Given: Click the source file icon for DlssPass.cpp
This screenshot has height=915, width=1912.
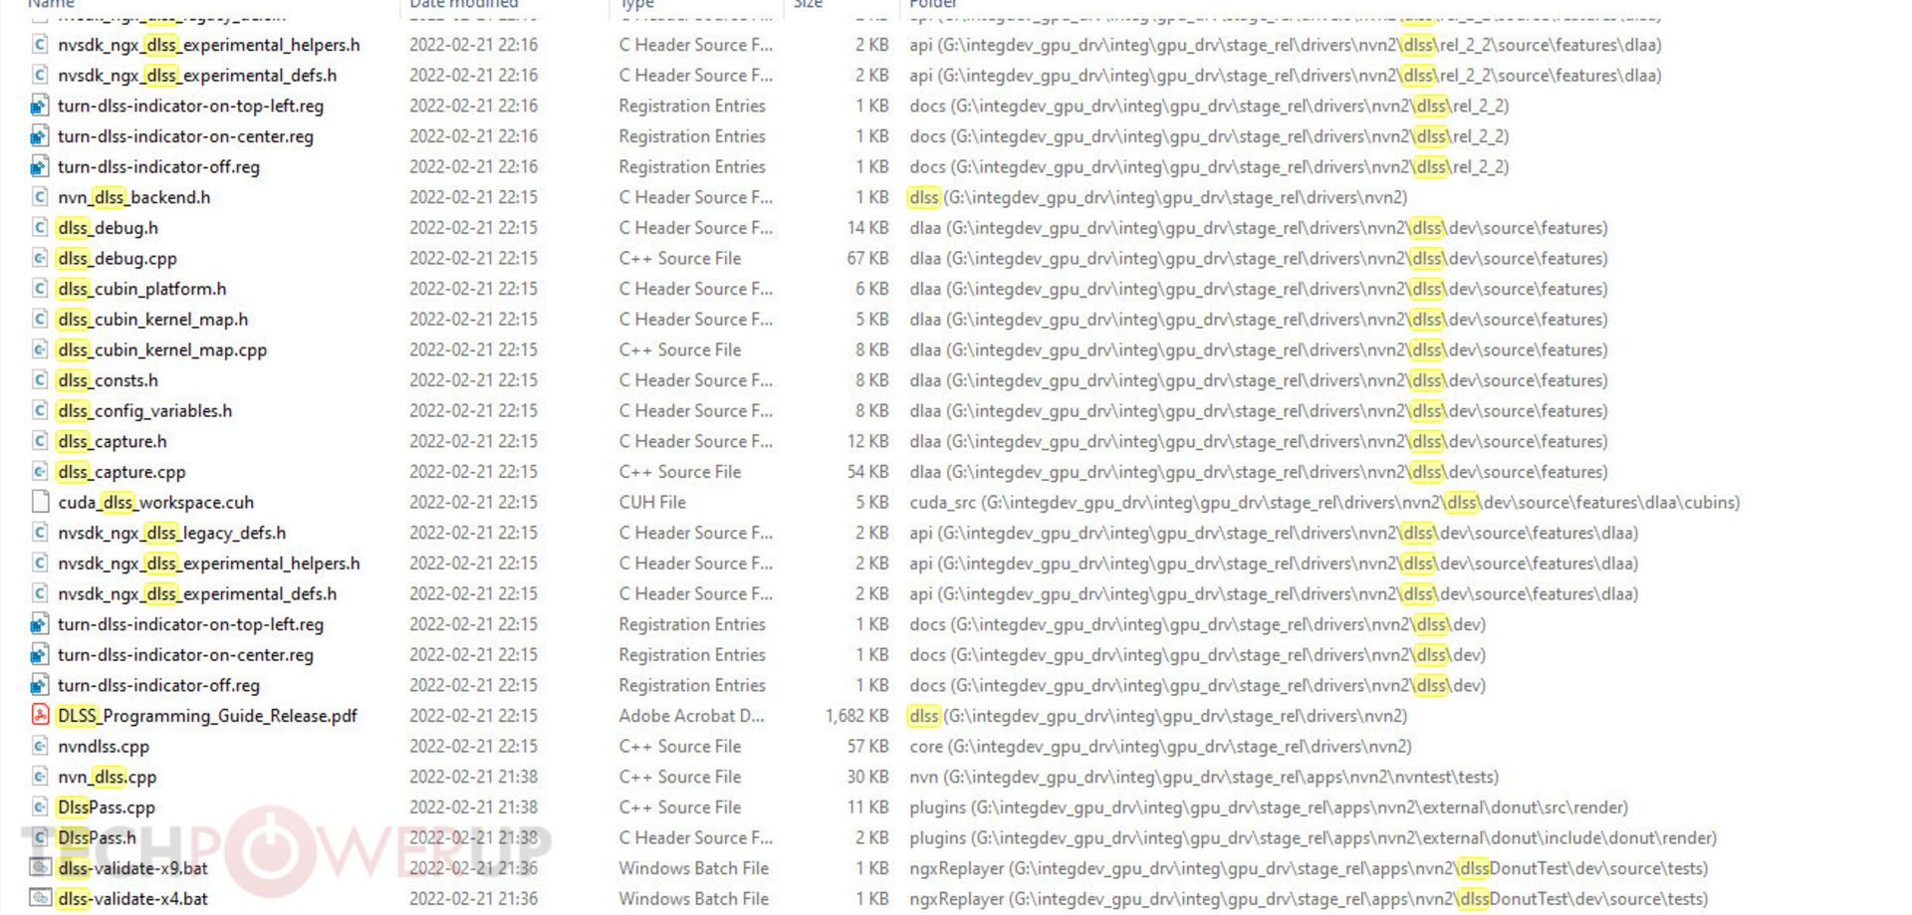Looking at the screenshot, I should [x=40, y=807].
